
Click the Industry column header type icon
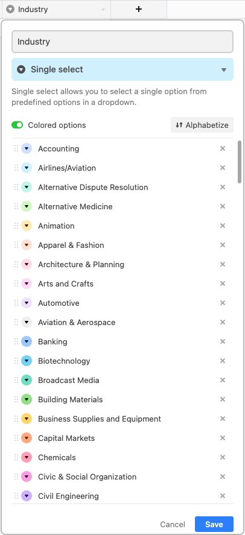pyautogui.click(x=10, y=9)
